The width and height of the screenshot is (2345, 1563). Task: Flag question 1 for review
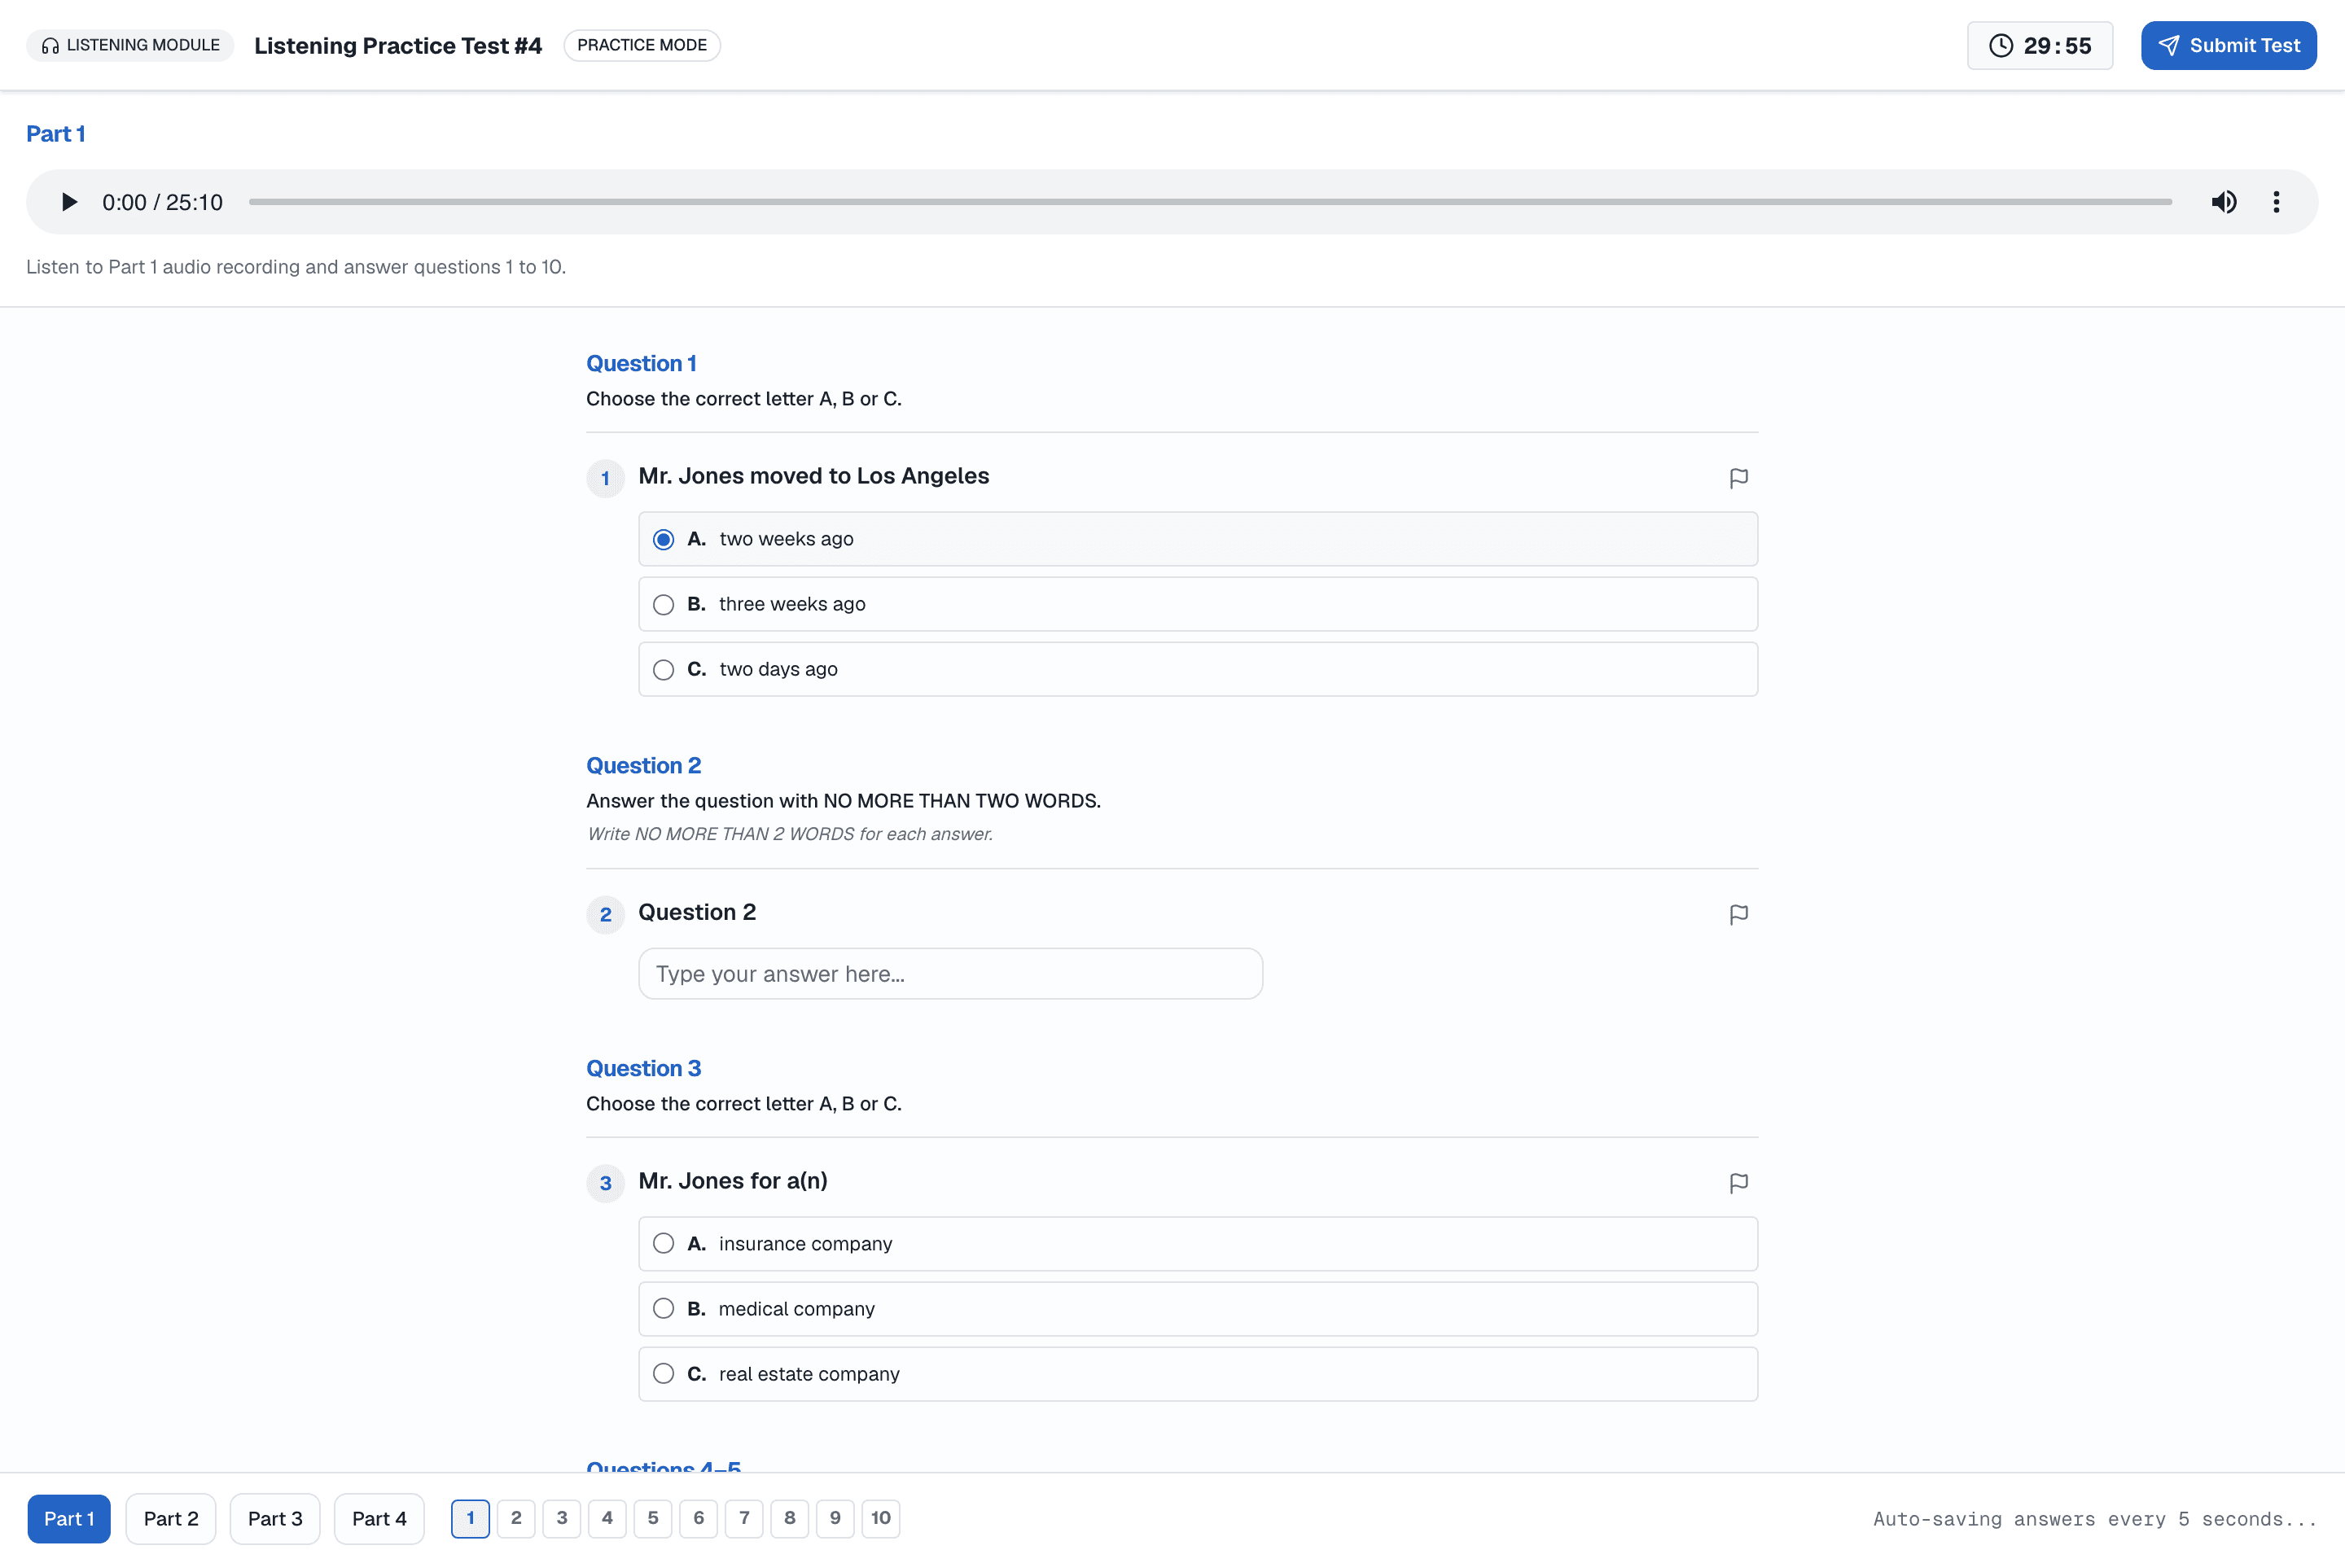point(1738,479)
